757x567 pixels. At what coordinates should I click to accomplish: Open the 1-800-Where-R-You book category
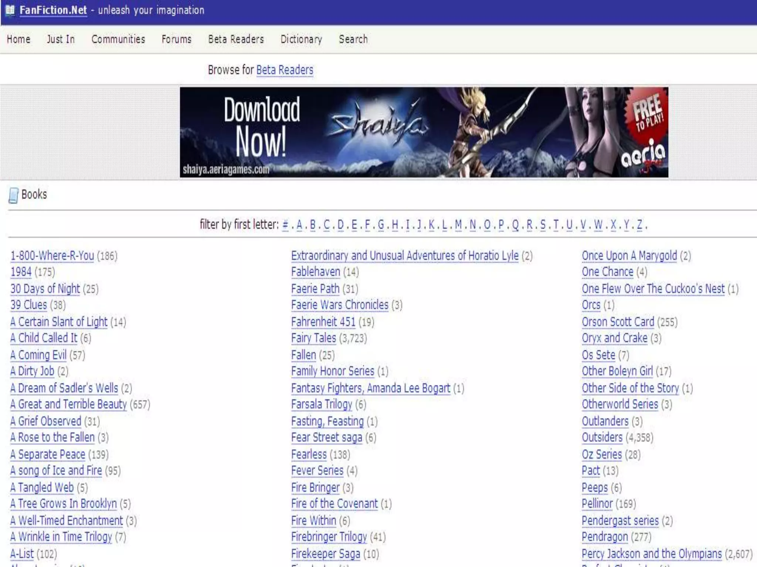click(52, 255)
